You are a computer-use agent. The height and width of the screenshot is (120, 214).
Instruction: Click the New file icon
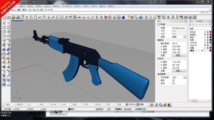[5, 17]
